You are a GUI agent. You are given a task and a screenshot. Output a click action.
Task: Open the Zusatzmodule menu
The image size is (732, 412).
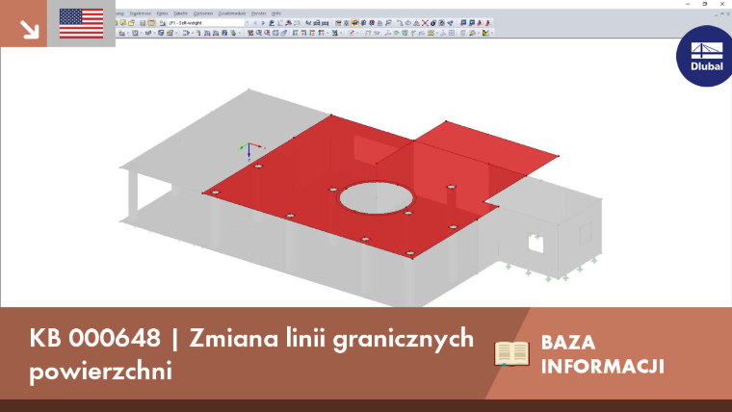(x=232, y=13)
